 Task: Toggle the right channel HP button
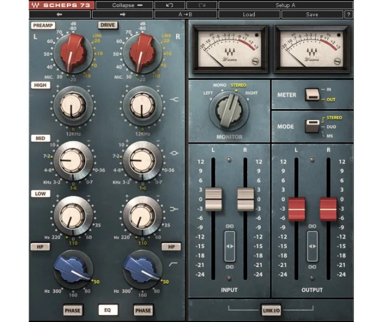tap(171, 247)
